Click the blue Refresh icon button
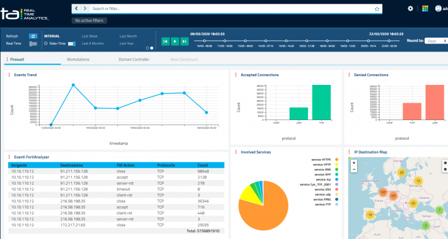 pyautogui.click(x=33, y=36)
